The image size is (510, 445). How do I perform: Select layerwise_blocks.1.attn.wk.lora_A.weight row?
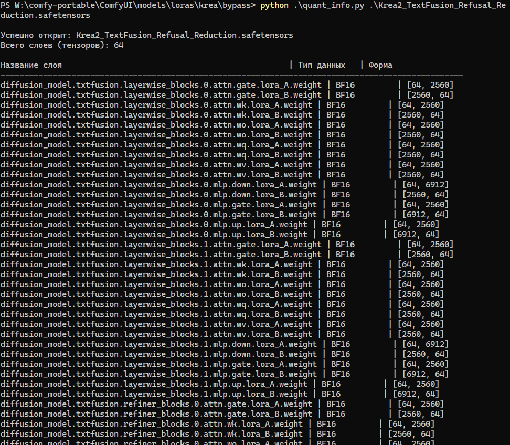[x=222, y=264]
